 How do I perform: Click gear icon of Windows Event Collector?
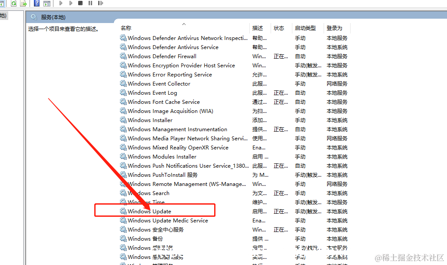click(123, 83)
